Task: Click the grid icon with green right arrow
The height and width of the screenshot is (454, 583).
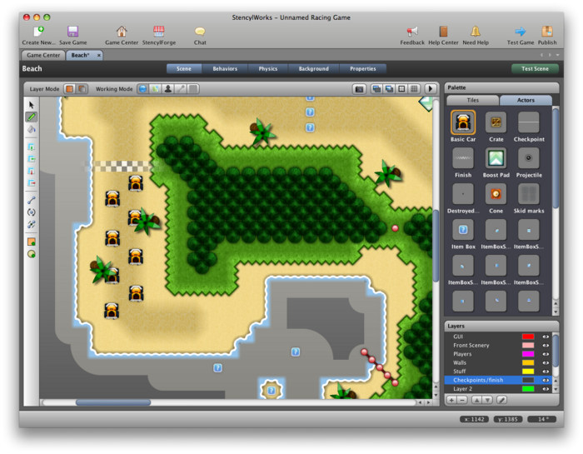Action: (x=32, y=159)
